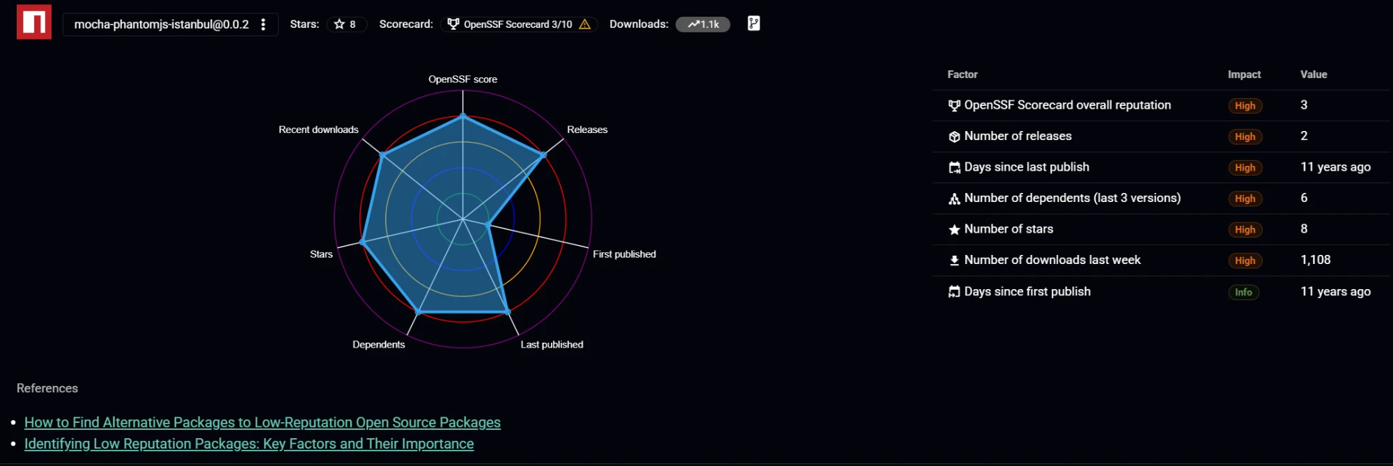Click Days since first publish factor text
1393x466 pixels.
pos(1027,292)
